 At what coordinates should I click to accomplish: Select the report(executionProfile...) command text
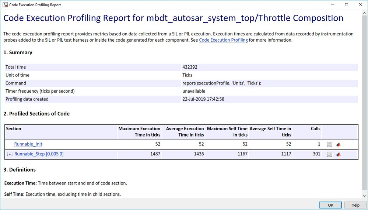point(222,83)
